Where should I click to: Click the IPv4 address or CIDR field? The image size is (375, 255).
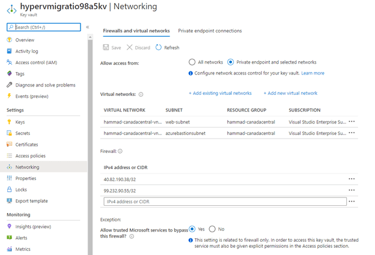pos(225,202)
